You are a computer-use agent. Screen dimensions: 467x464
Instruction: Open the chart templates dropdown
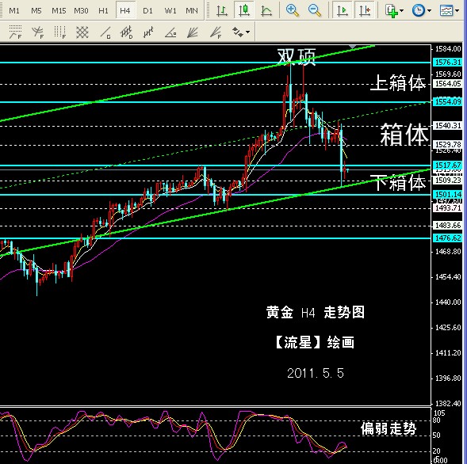click(x=449, y=11)
